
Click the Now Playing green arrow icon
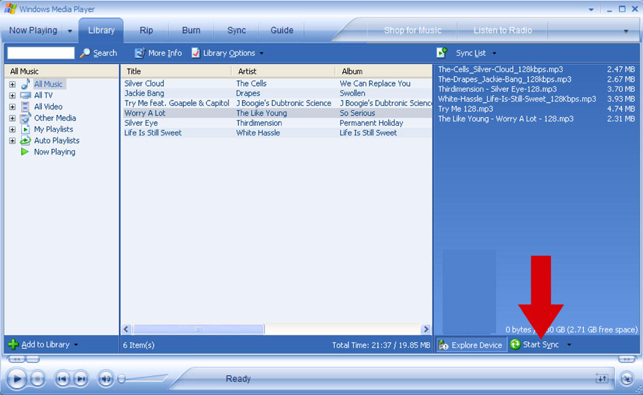[24, 152]
